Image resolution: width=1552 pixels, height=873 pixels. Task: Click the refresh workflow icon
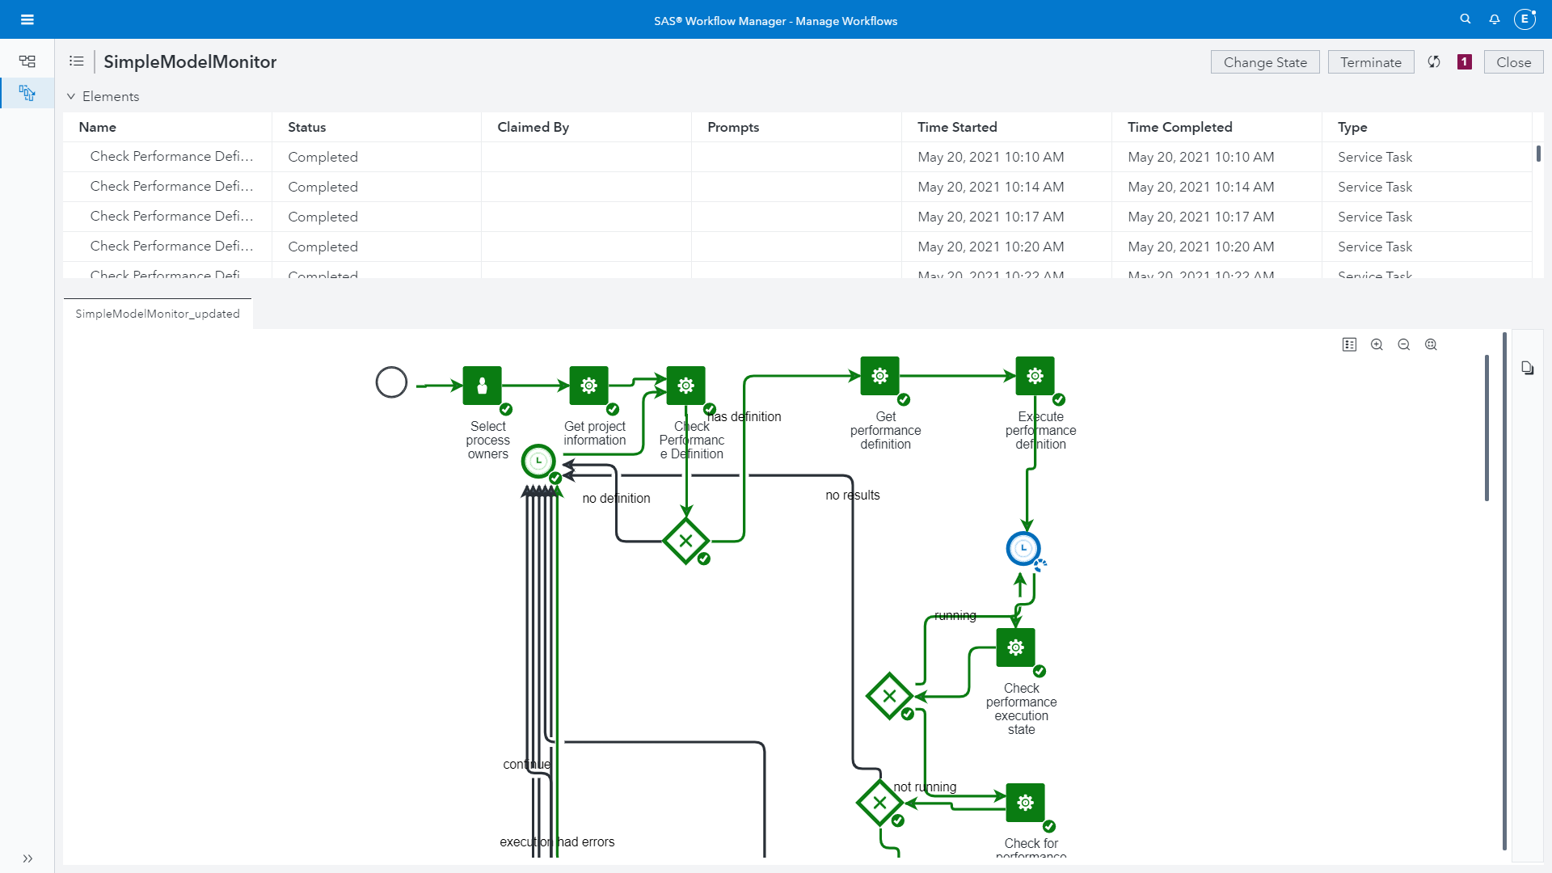1434,62
